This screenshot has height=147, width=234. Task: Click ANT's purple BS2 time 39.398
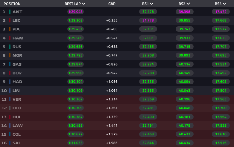click(x=184, y=12)
